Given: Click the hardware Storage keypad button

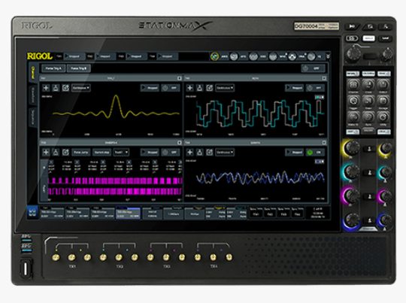Looking at the screenshot, I should 383,101.
